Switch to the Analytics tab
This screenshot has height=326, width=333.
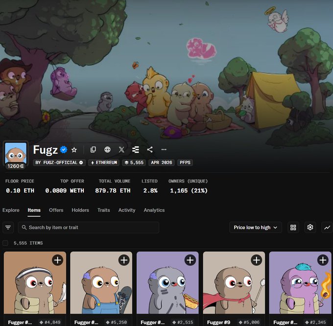pos(154,210)
